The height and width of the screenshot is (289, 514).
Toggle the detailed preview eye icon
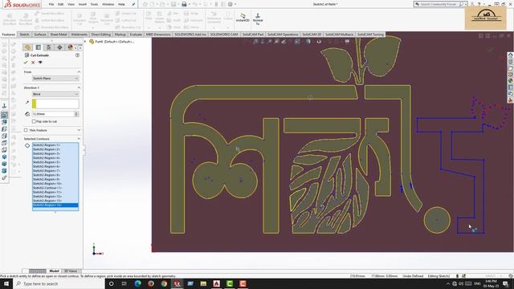pyautogui.click(x=40, y=63)
